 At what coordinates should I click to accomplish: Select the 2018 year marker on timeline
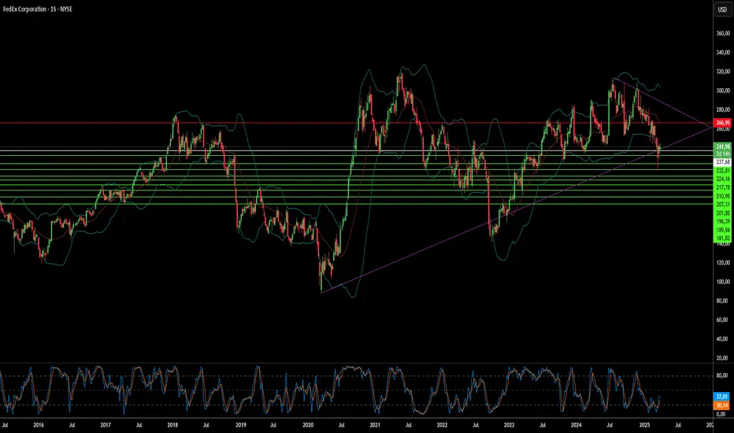[172, 425]
